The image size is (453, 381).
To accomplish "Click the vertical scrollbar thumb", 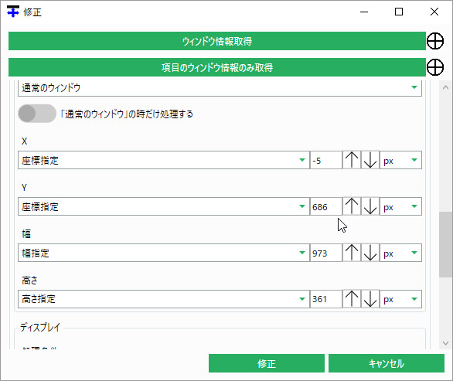I will (446, 244).
